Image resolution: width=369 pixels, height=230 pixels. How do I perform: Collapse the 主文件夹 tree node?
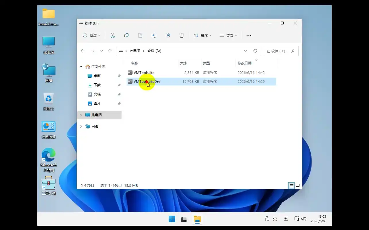[81, 67]
